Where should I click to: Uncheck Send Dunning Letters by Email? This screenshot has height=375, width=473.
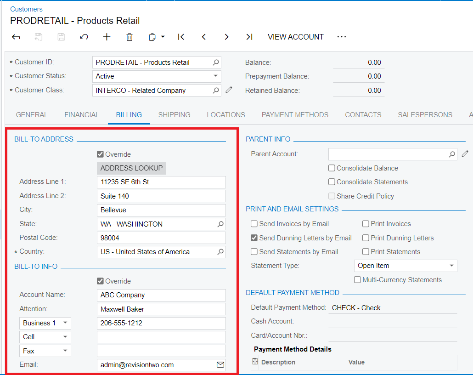click(254, 238)
